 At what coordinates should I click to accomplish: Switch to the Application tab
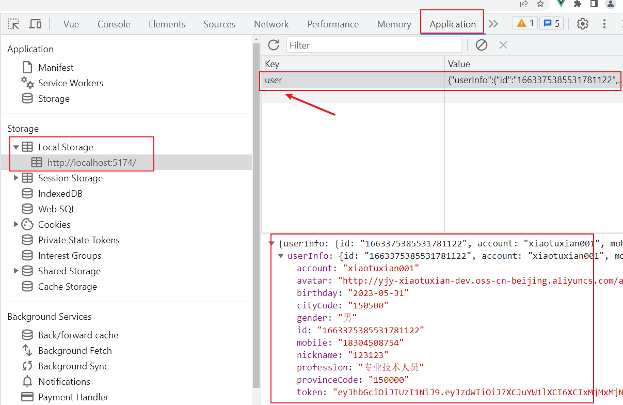pos(453,24)
